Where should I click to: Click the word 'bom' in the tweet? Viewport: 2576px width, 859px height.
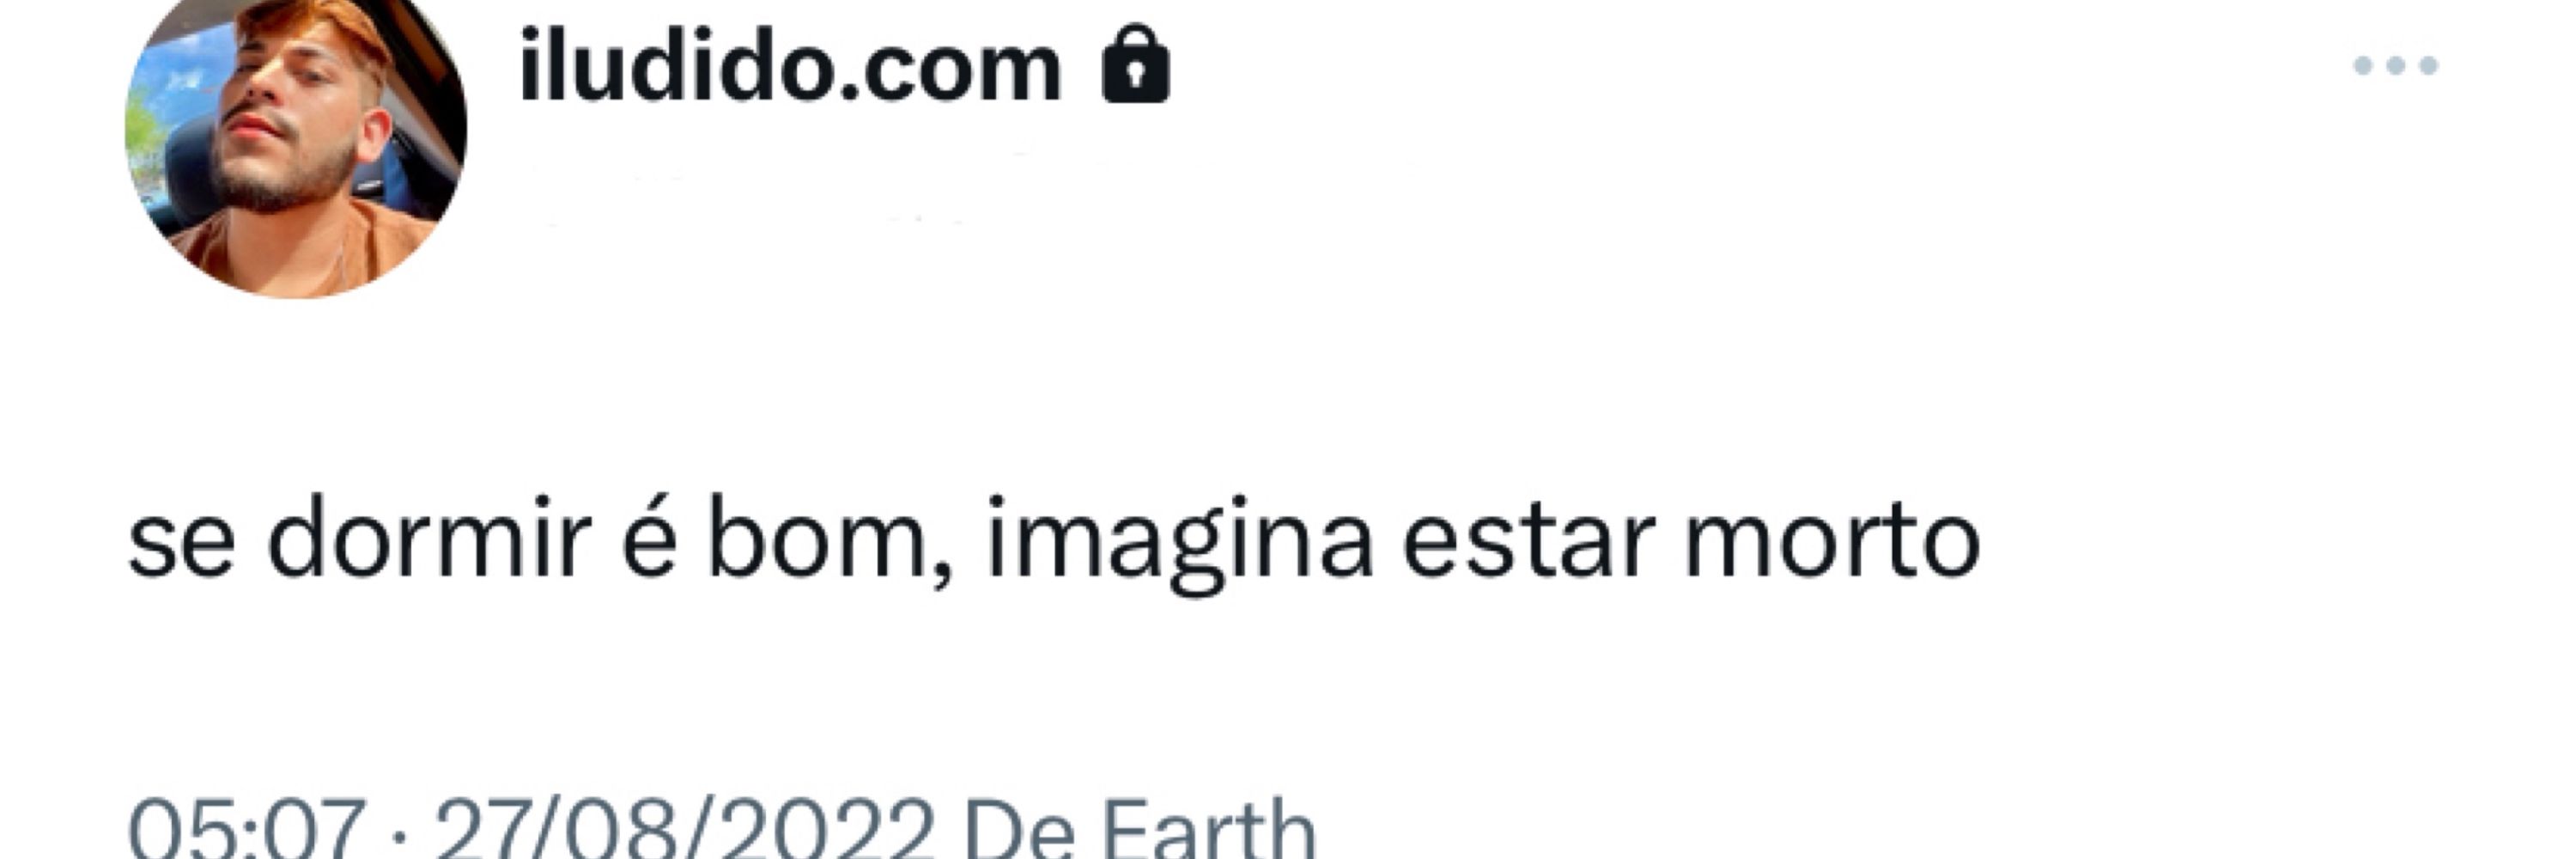click(x=817, y=540)
